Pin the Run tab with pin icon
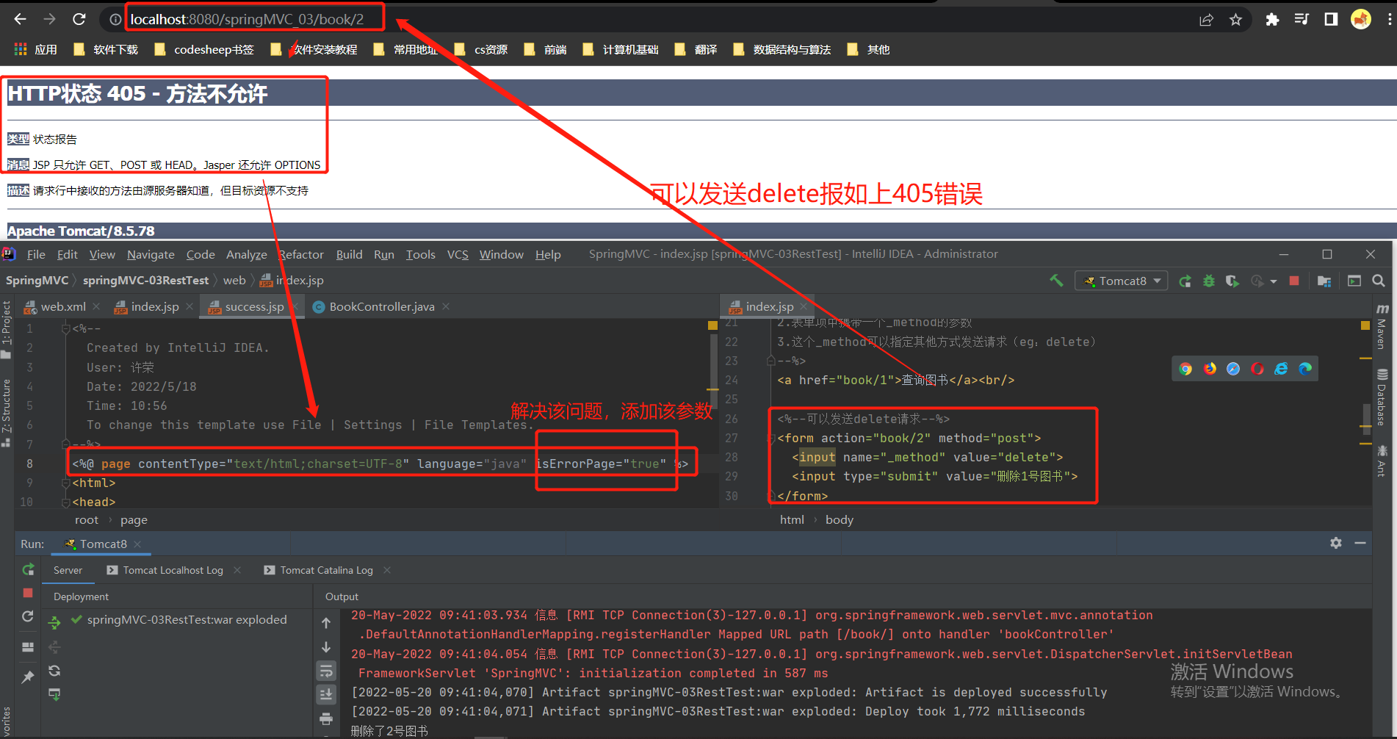Screen dimensions: 1397x739 point(28,677)
